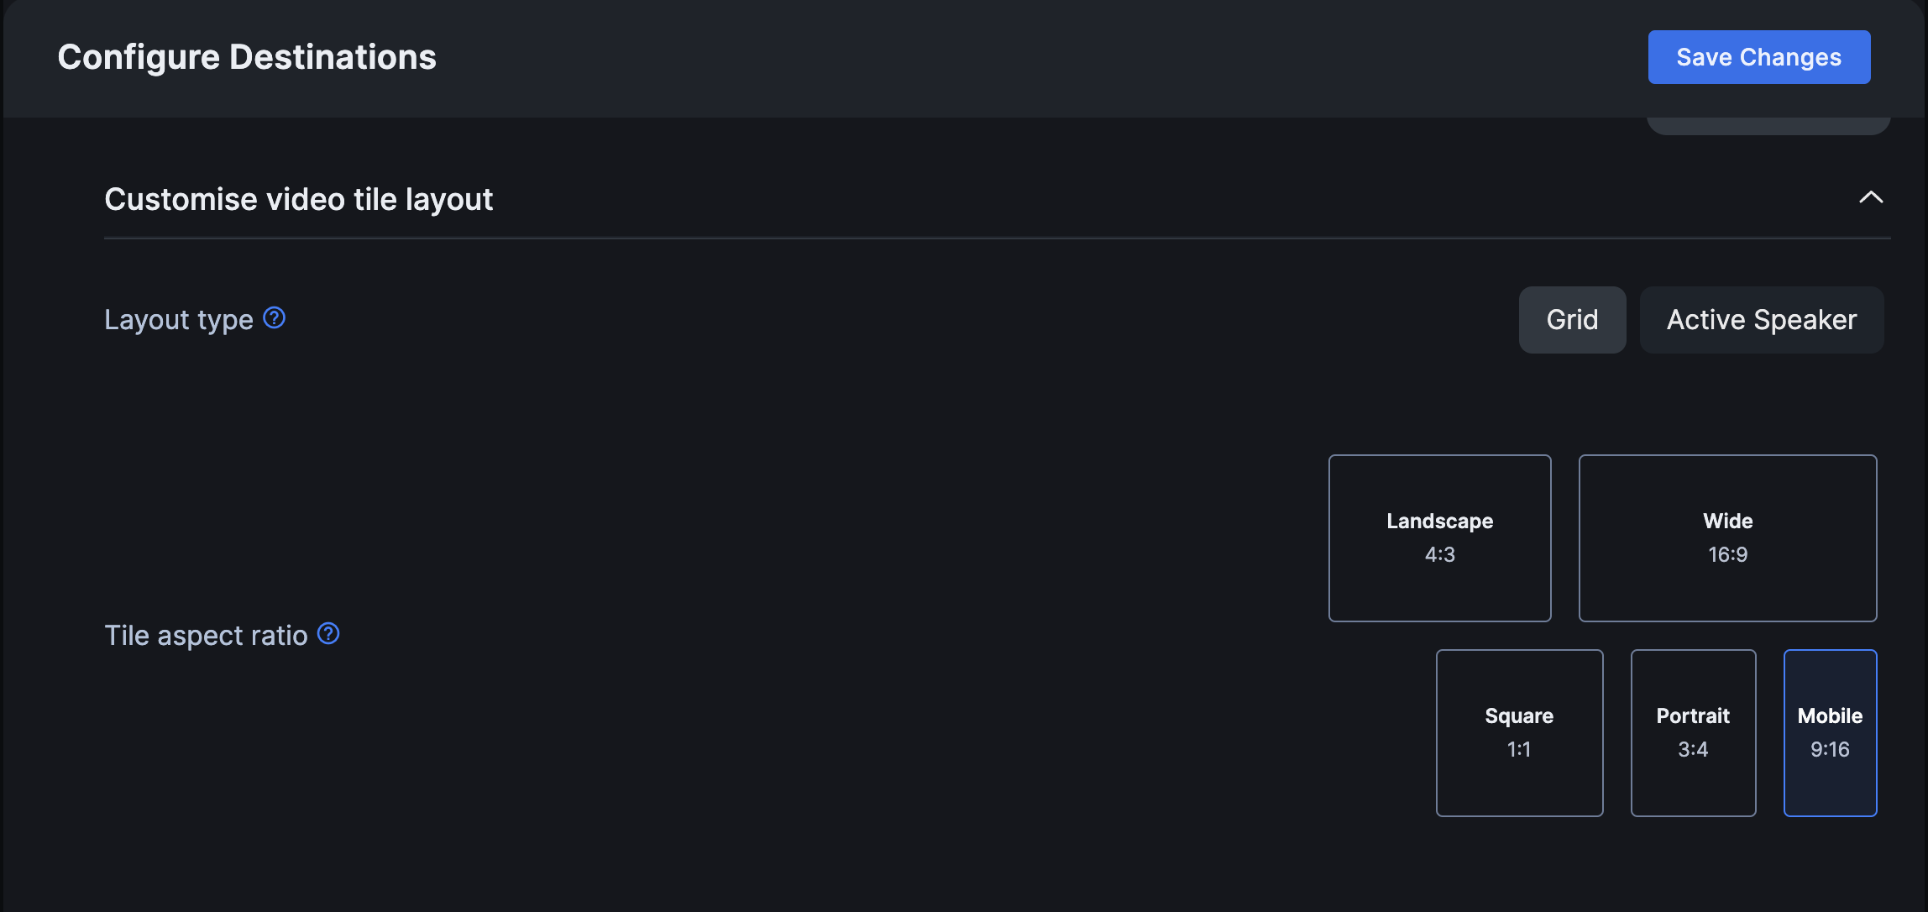This screenshot has width=1928, height=912.
Task: Choose the Portrait aspect ratio tile
Action: pos(1693,732)
